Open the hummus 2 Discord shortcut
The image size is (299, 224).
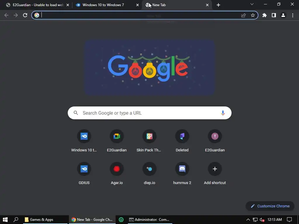click(x=182, y=174)
